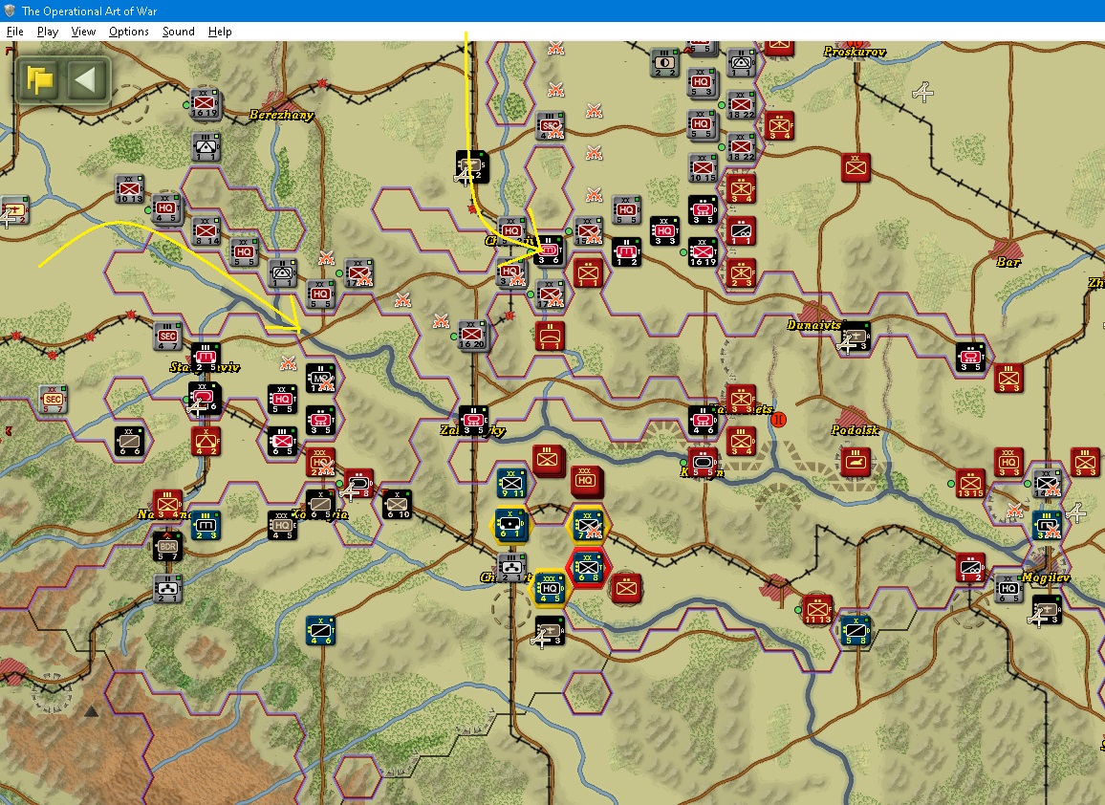Select blue armored brigade 6-1
This screenshot has height=805, width=1105.
pyautogui.click(x=509, y=525)
